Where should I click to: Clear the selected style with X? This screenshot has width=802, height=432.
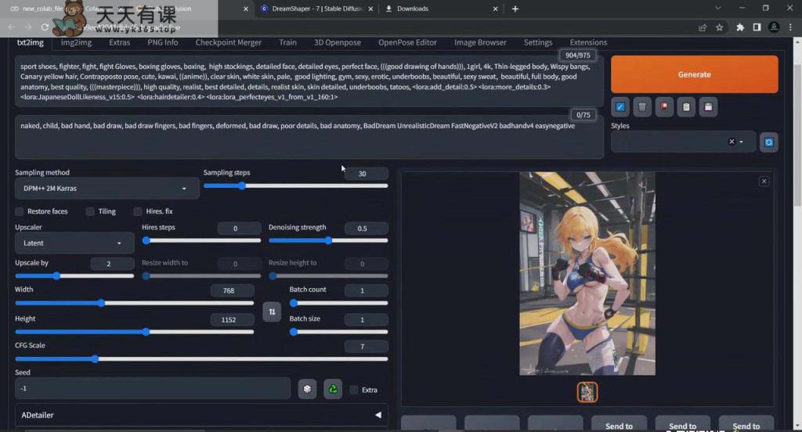point(732,142)
